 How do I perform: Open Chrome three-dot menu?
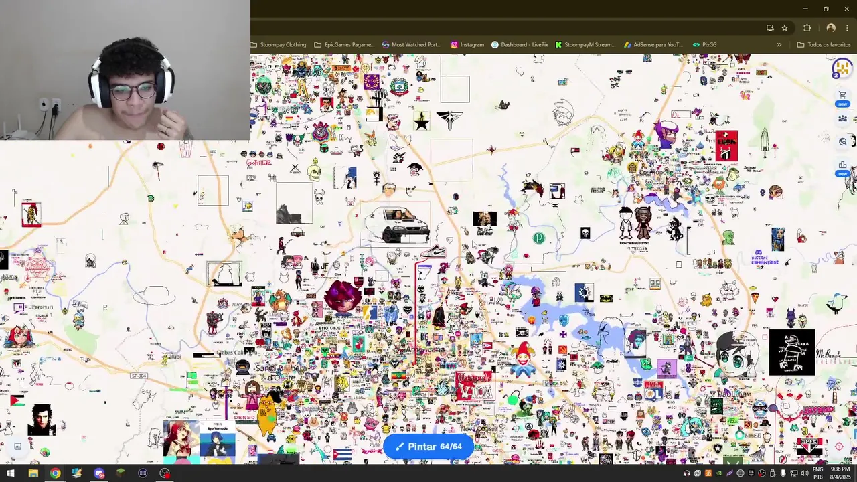[x=848, y=28]
